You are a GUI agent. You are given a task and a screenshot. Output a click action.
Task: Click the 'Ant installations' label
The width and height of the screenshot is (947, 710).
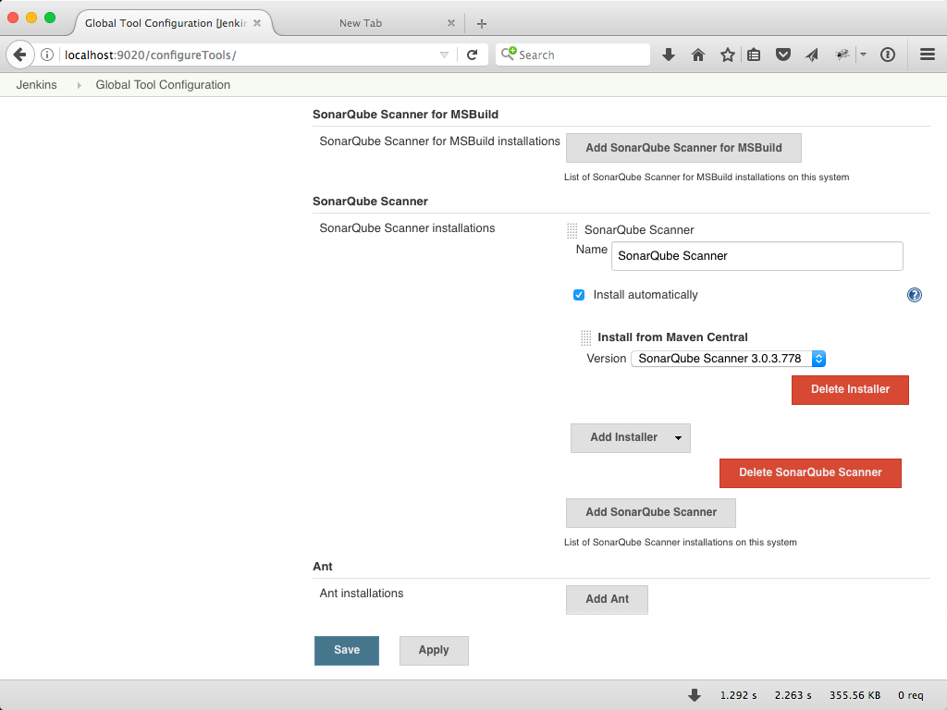tap(362, 594)
